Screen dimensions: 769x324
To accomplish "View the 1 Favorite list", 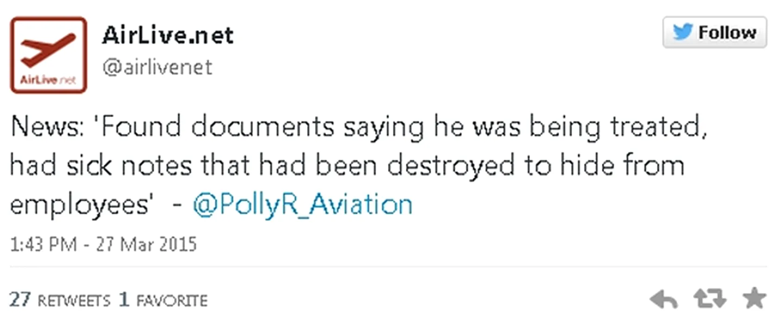I will (163, 300).
